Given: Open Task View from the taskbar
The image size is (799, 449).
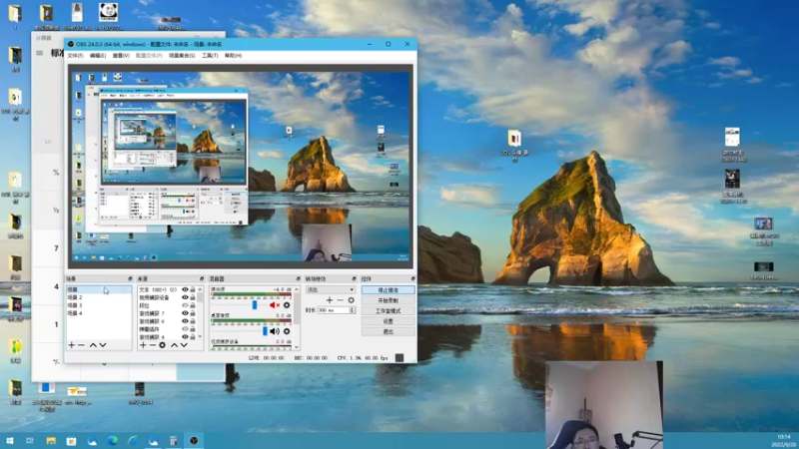Looking at the screenshot, I should [30, 440].
